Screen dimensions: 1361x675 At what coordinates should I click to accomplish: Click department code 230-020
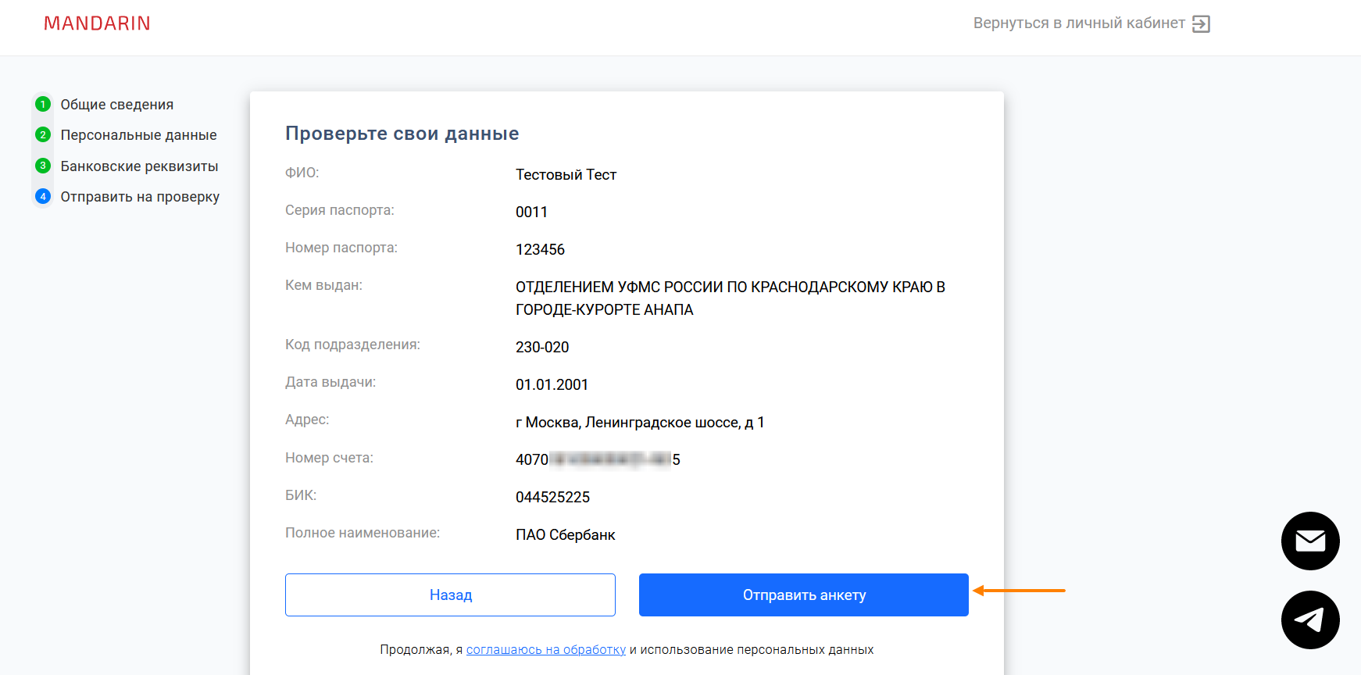[x=542, y=348]
